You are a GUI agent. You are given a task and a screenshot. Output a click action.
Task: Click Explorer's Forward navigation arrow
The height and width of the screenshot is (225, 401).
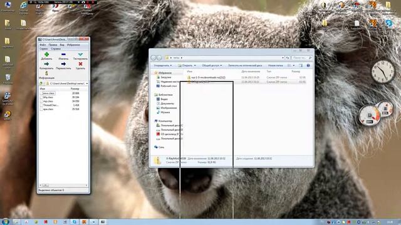coord(159,58)
